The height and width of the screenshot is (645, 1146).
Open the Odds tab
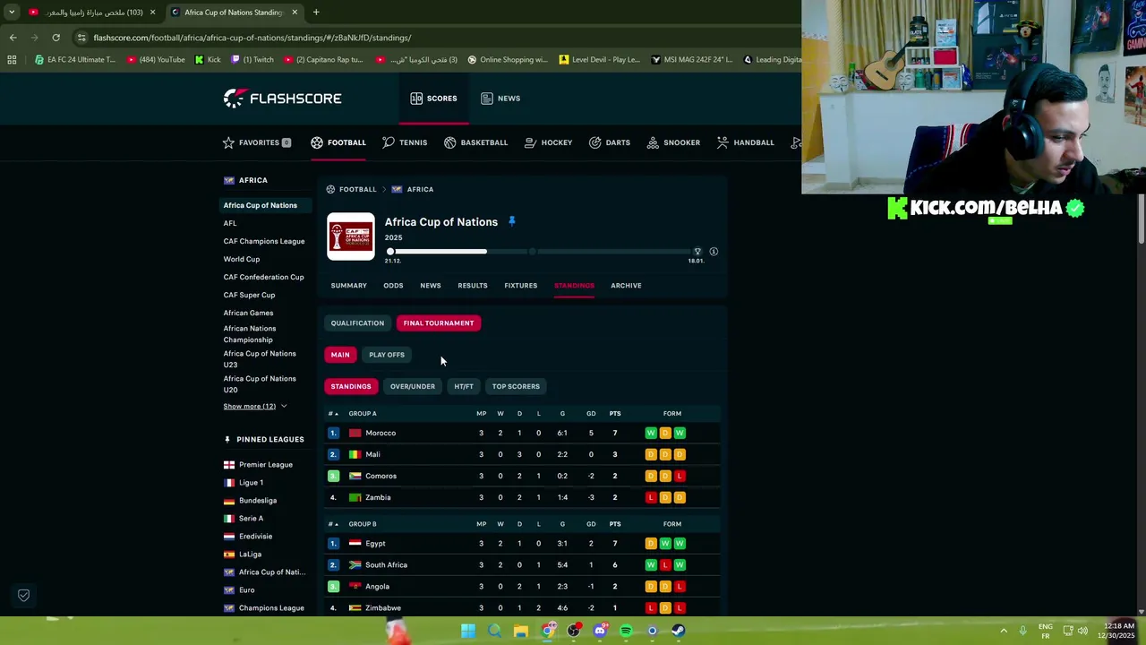point(393,286)
